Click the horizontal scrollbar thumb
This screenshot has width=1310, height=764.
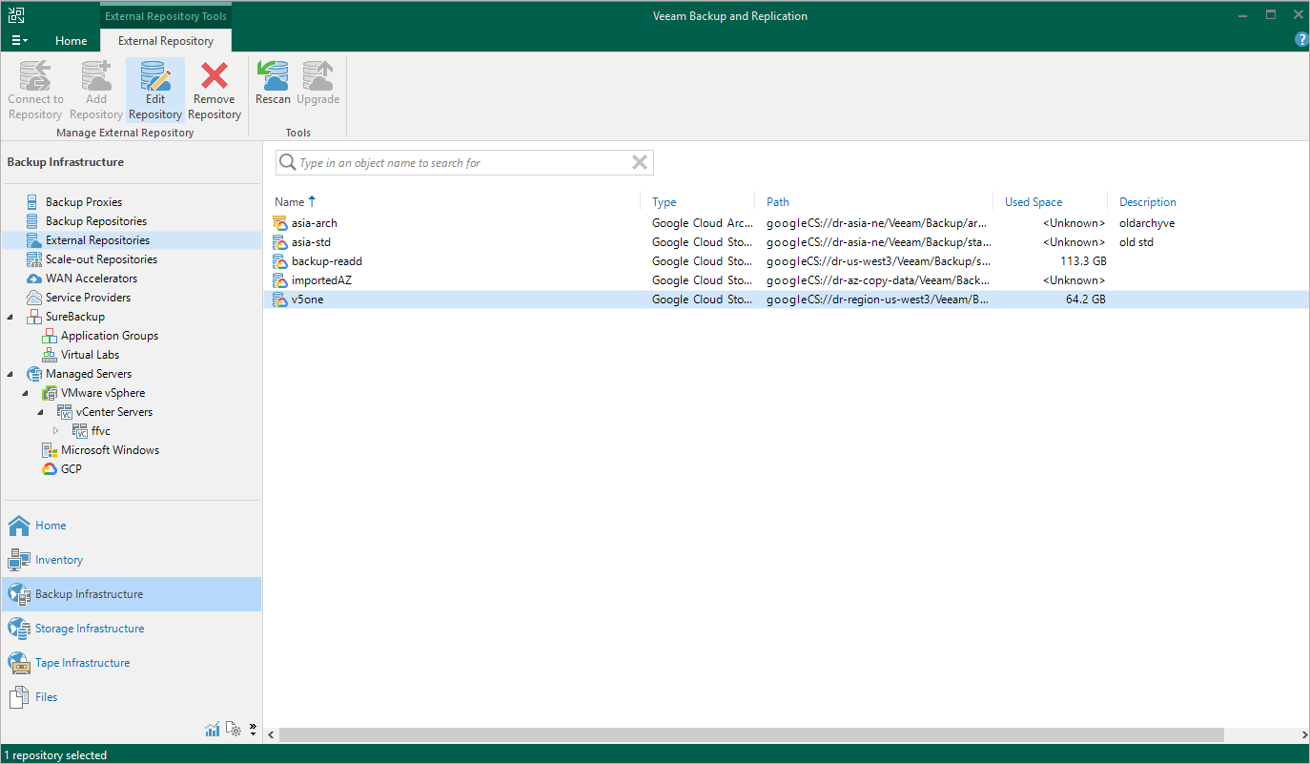click(751, 735)
